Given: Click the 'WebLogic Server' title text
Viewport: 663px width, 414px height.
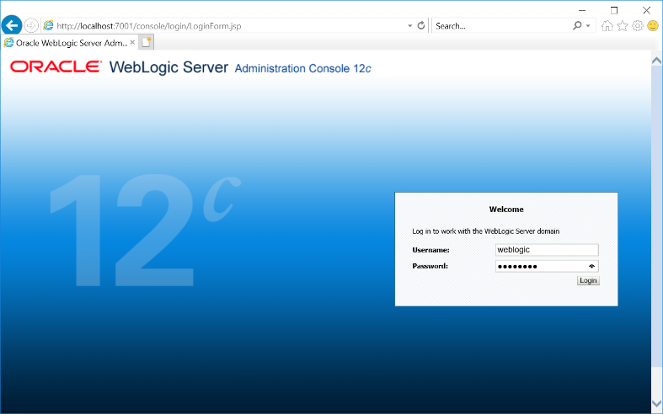Looking at the screenshot, I should point(168,67).
